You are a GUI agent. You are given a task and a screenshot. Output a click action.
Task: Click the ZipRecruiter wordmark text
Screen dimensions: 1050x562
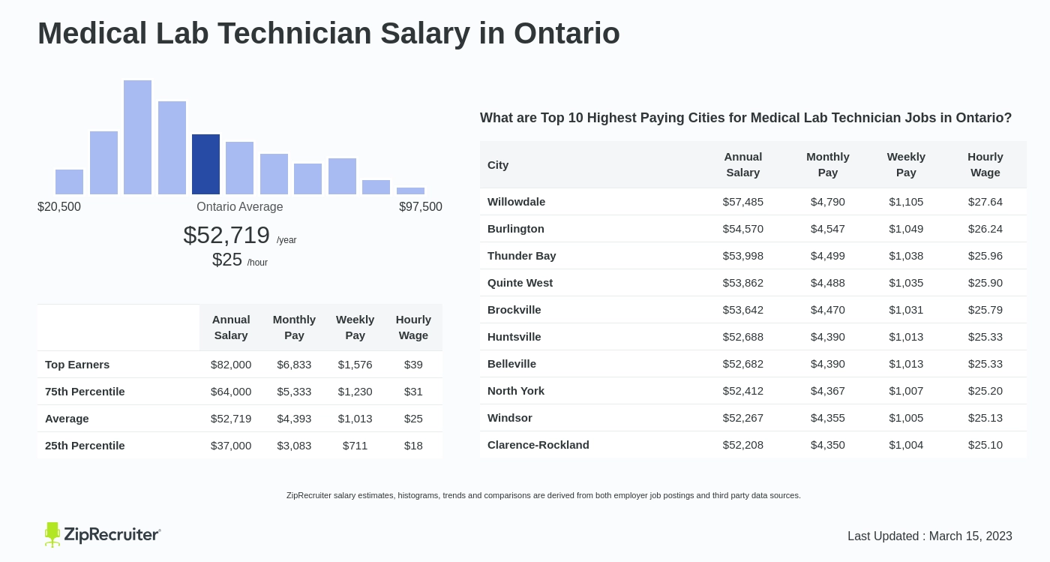click(x=112, y=535)
